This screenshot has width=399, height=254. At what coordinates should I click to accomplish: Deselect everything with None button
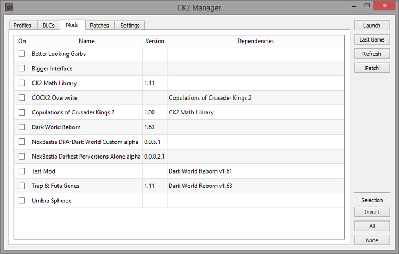tap(372, 240)
